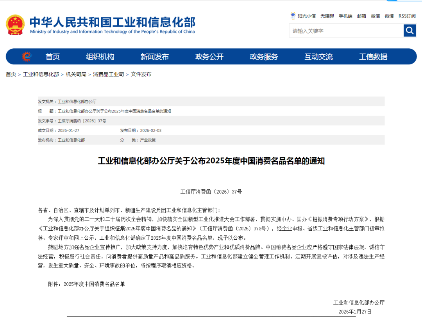Click 机关司局 breadcrumb link

(x=76, y=74)
